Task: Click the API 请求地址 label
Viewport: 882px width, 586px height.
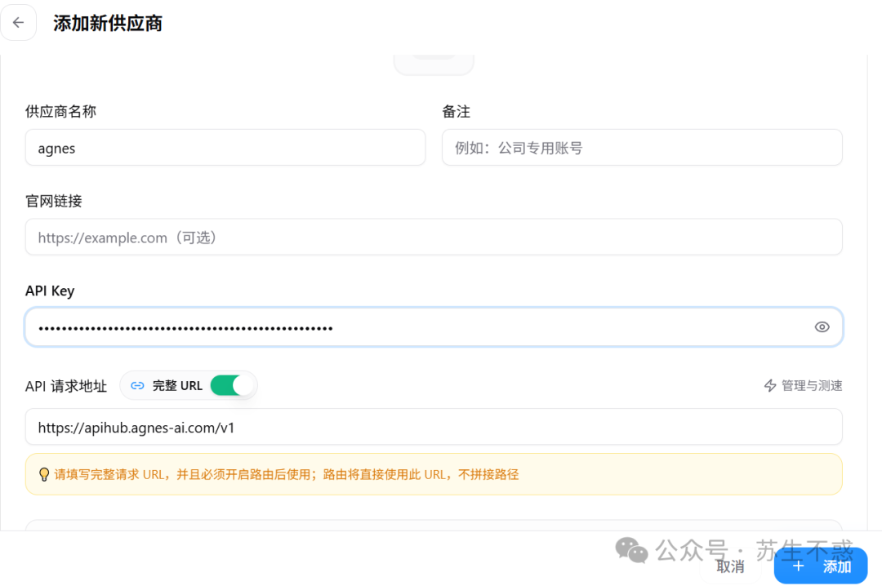Action: click(x=66, y=386)
